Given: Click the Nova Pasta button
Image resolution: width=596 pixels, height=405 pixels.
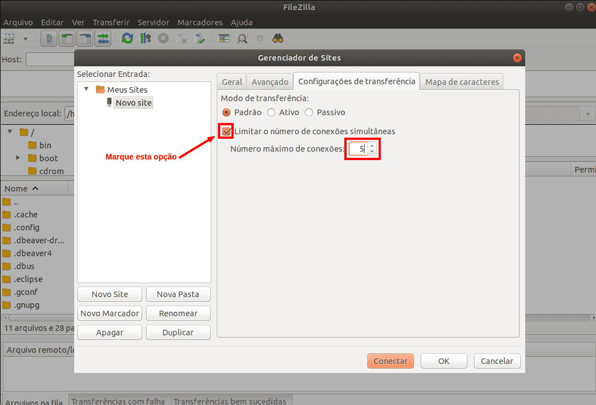Looking at the screenshot, I should [178, 294].
